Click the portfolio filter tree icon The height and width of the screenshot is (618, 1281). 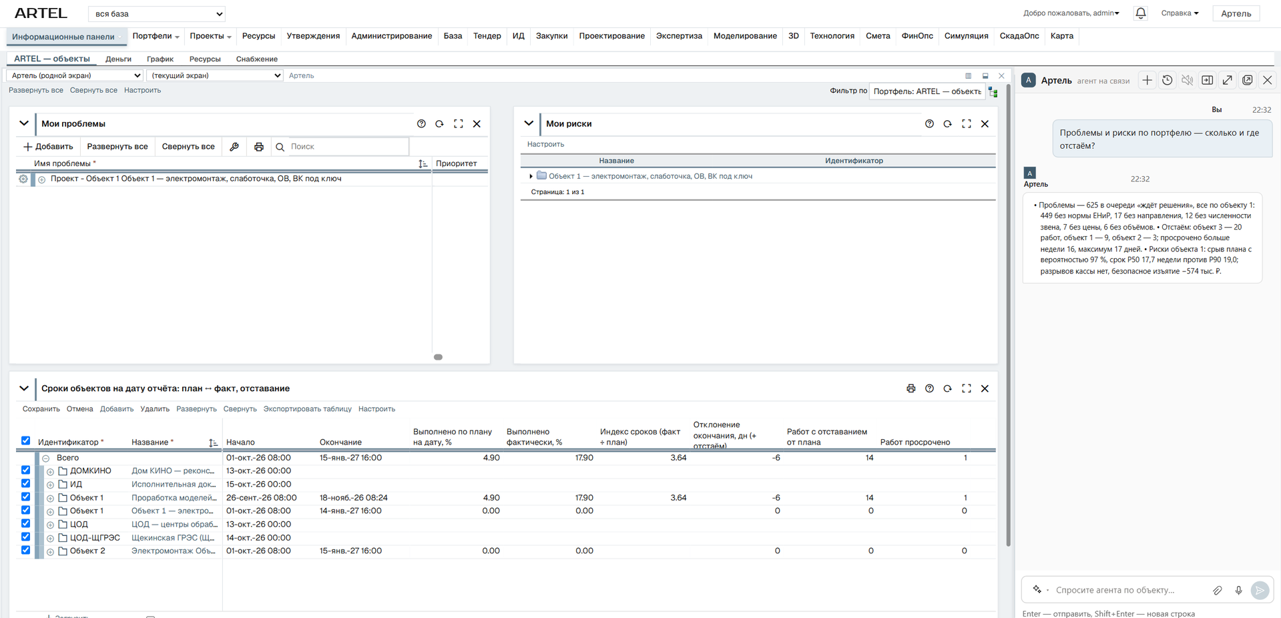tap(993, 92)
